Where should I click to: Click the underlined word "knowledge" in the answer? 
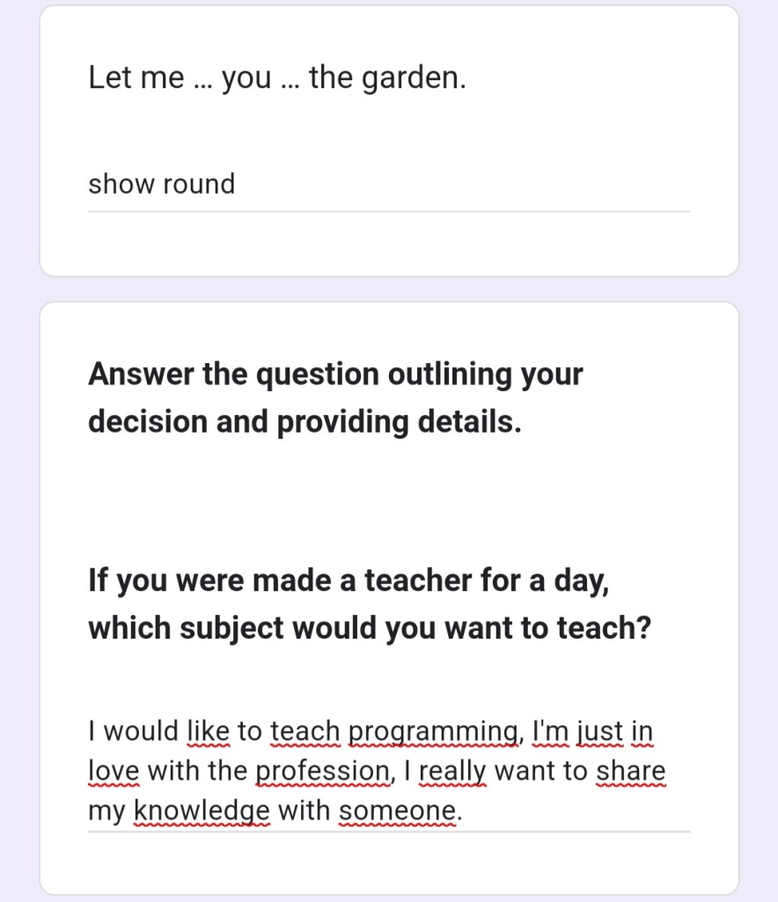pyautogui.click(x=202, y=811)
